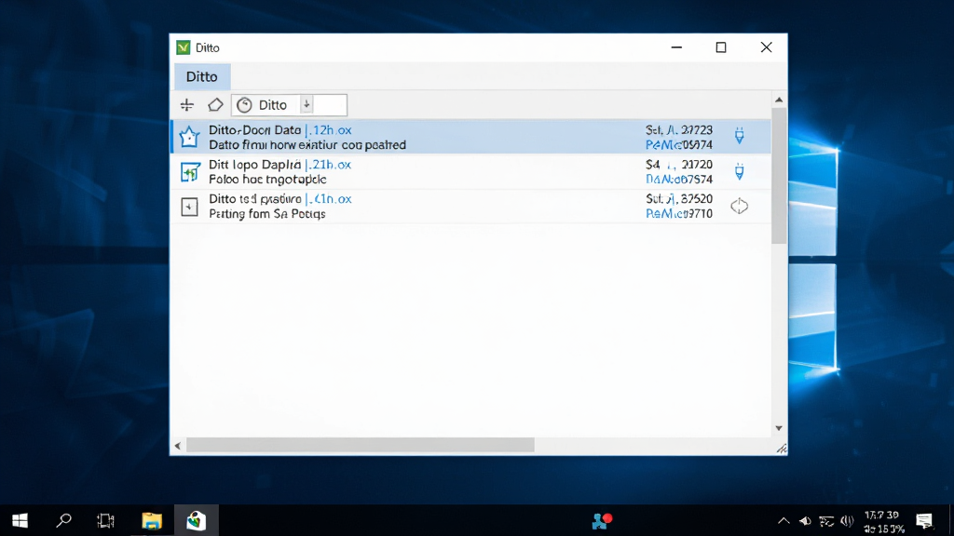
Task: Click the horizontal scrollbar left arrow
Action: pos(178,446)
